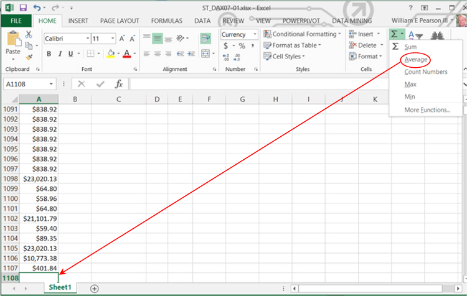The image size is (467, 296).
Task: Toggle Bold formatting
Action: click(x=49, y=54)
